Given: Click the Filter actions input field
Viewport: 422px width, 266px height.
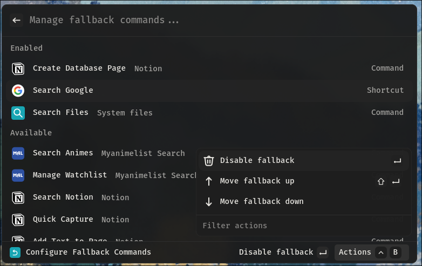Looking at the screenshot, I should coord(304,226).
